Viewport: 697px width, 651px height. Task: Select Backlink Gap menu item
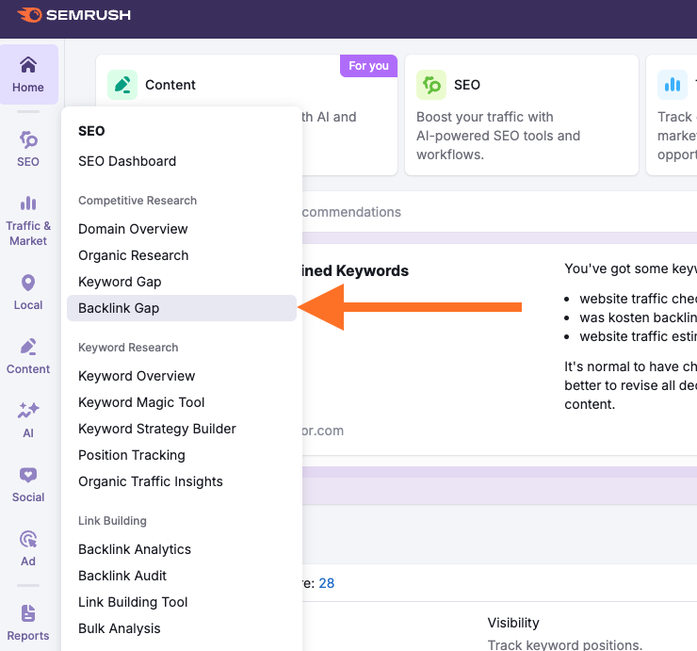click(182, 308)
